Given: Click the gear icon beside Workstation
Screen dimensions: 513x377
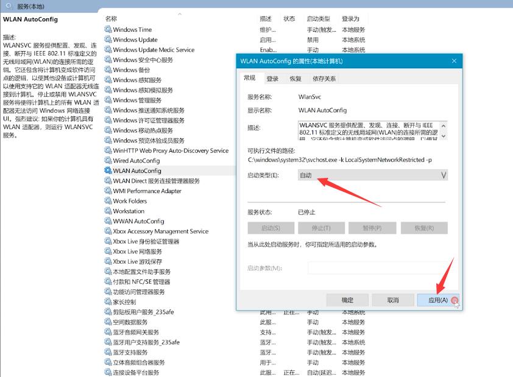Looking at the screenshot, I should click(x=108, y=211).
